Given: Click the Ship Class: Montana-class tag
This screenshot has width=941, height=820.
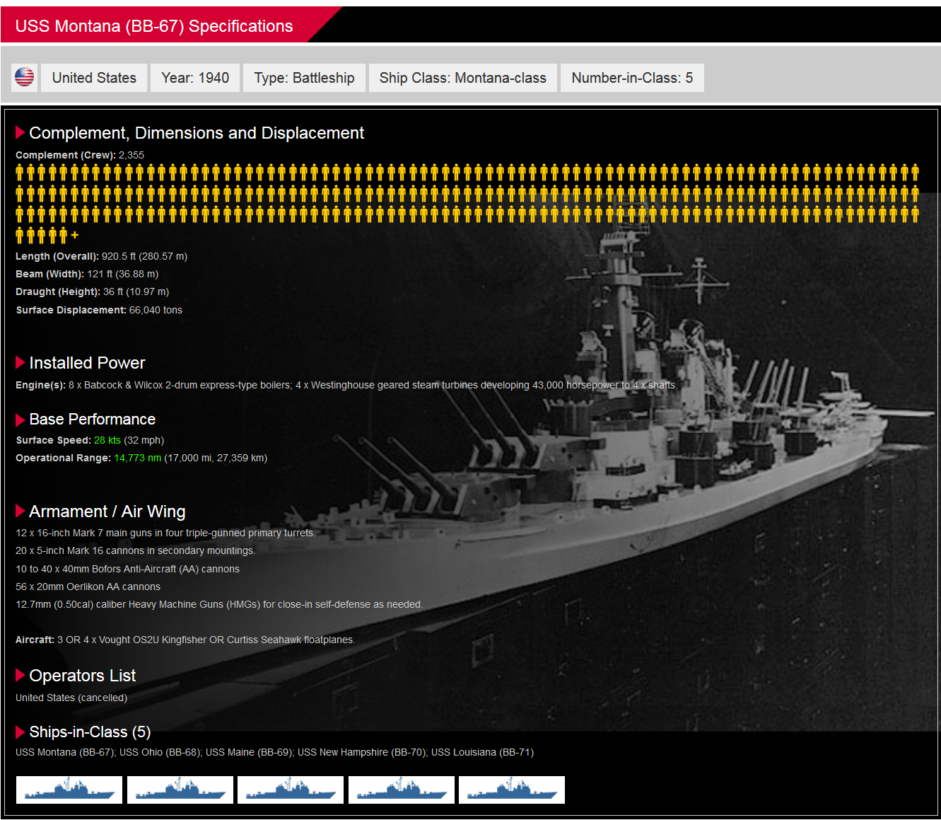Looking at the screenshot, I should coord(463,78).
